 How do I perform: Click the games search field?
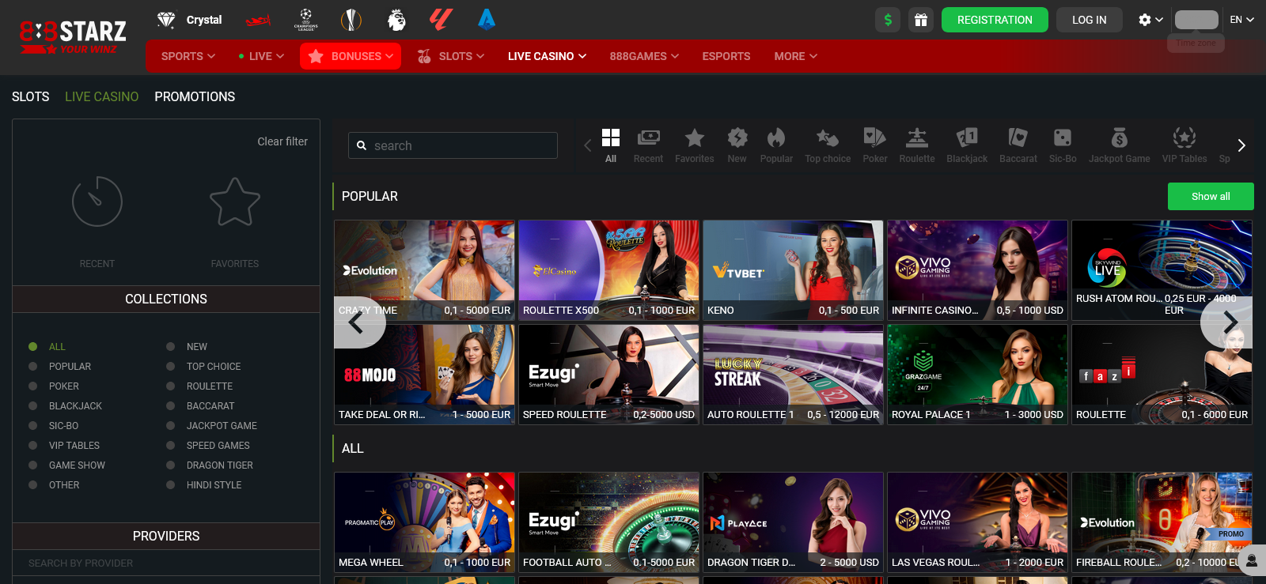pyautogui.click(x=453, y=145)
